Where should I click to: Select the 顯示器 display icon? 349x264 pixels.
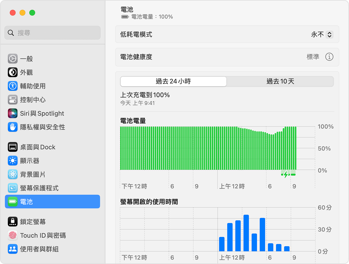pyautogui.click(x=13, y=161)
